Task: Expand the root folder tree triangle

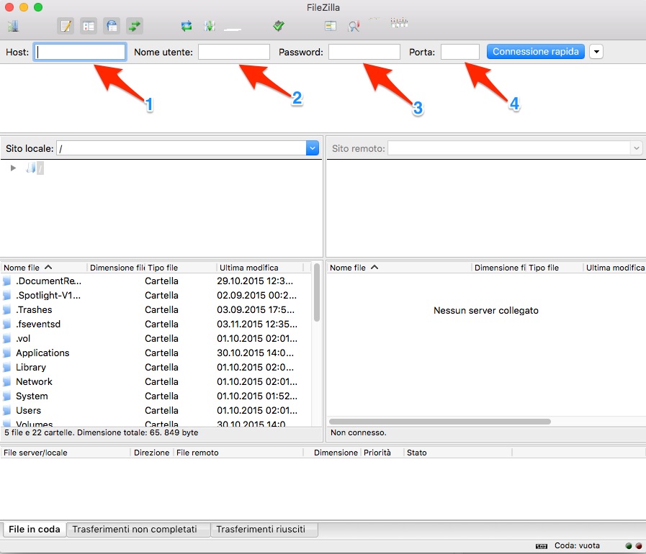Action: click(x=13, y=168)
